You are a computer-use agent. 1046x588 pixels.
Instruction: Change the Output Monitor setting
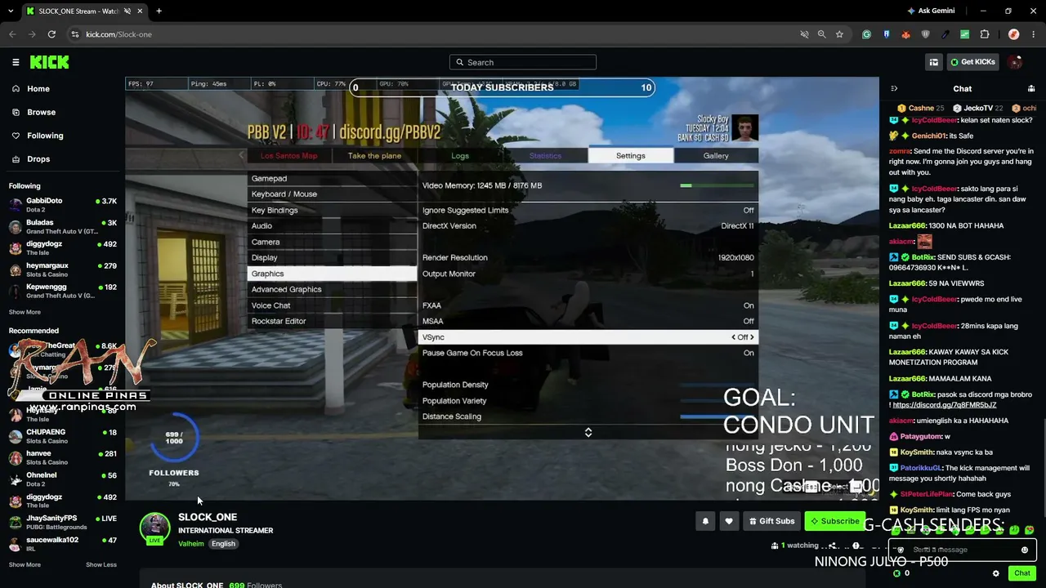[x=588, y=274]
